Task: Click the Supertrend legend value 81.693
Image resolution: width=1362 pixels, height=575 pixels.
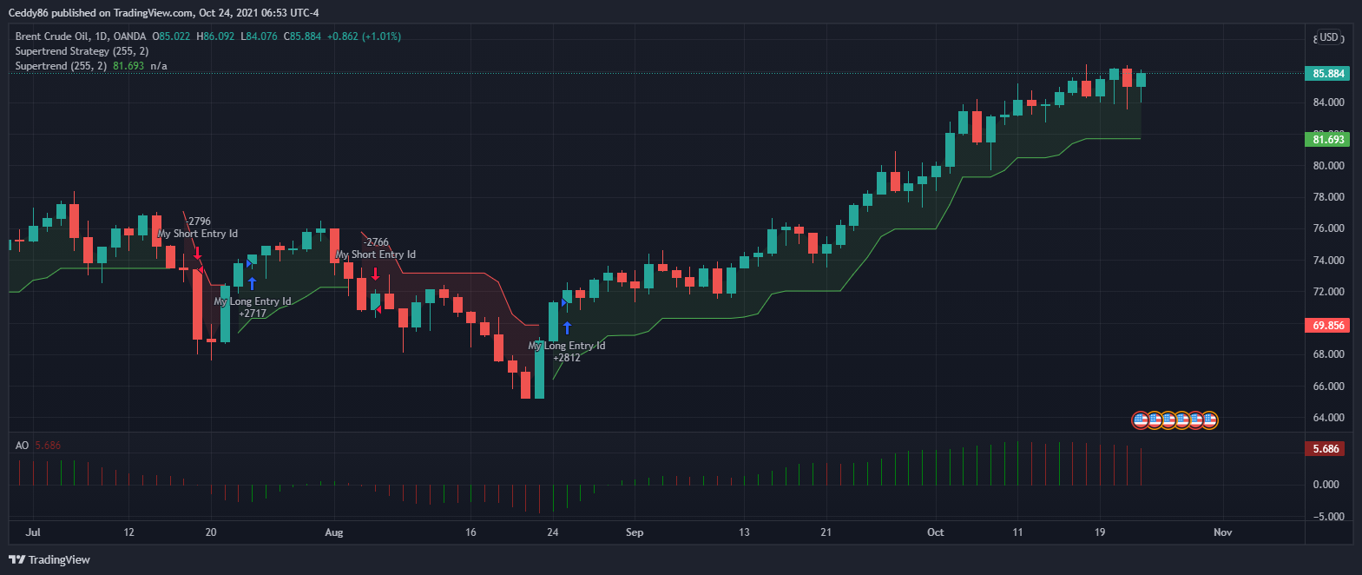Action: (x=128, y=66)
